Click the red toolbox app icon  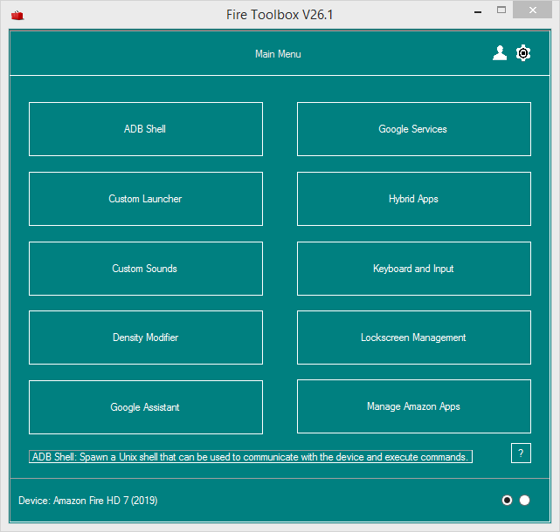[x=17, y=16]
